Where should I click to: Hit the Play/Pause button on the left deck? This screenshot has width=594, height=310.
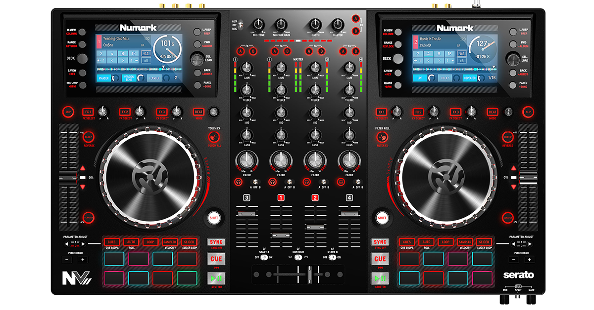(x=216, y=278)
